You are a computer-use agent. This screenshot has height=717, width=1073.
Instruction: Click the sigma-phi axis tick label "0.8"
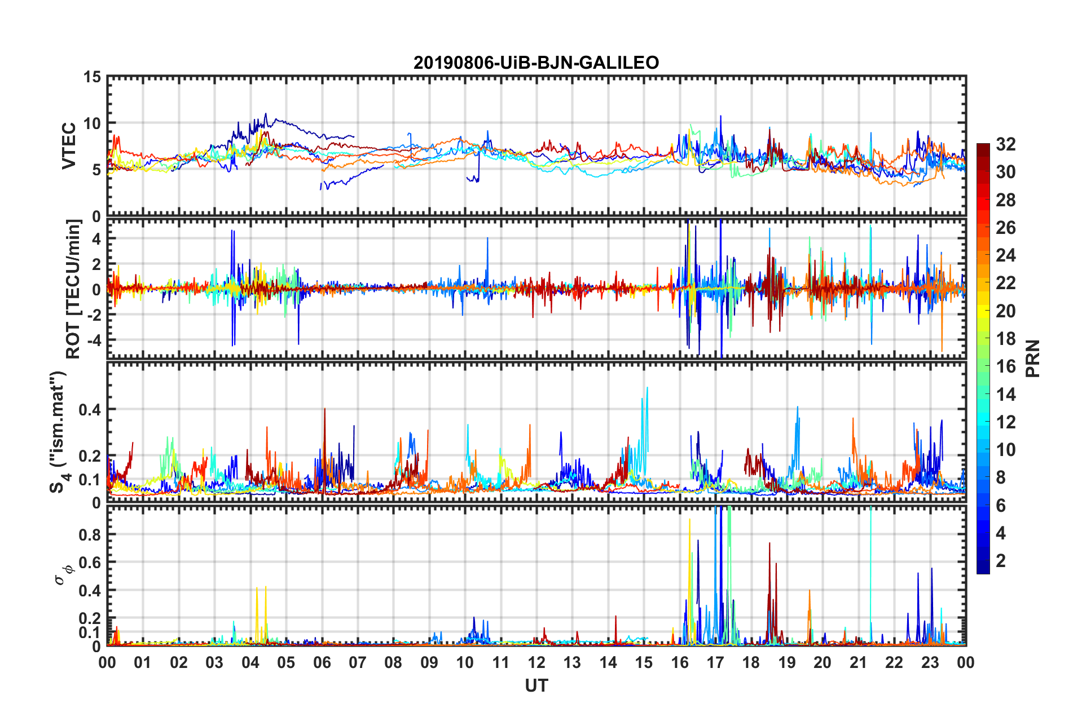[90, 534]
